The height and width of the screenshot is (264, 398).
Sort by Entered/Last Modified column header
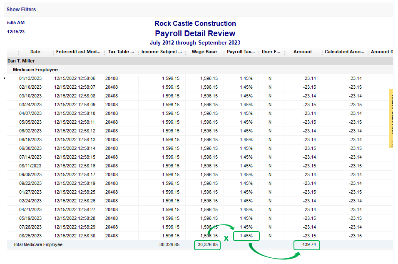coord(78,52)
